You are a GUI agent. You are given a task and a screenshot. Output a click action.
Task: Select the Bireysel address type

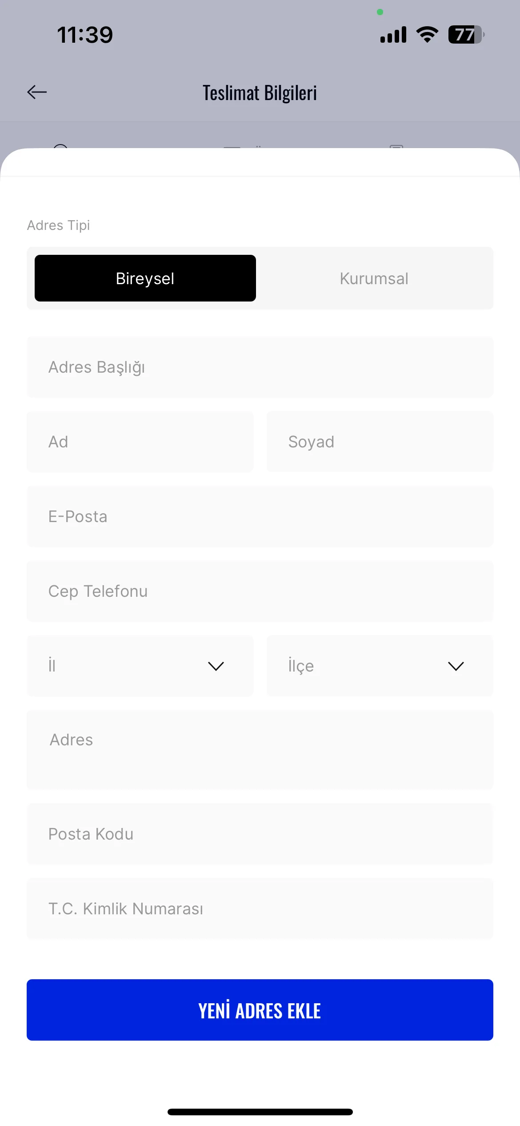[x=145, y=278]
